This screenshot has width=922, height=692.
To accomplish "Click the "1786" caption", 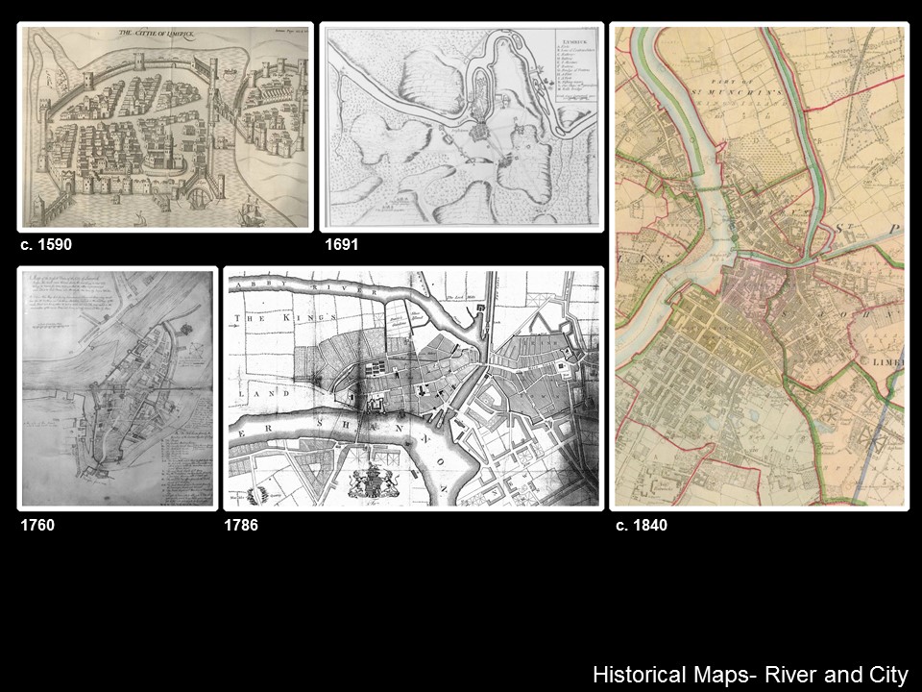I will click(241, 525).
